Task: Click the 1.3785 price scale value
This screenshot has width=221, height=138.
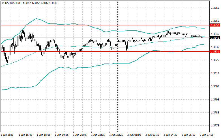Action: pyautogui.click(x=215, y=112)
